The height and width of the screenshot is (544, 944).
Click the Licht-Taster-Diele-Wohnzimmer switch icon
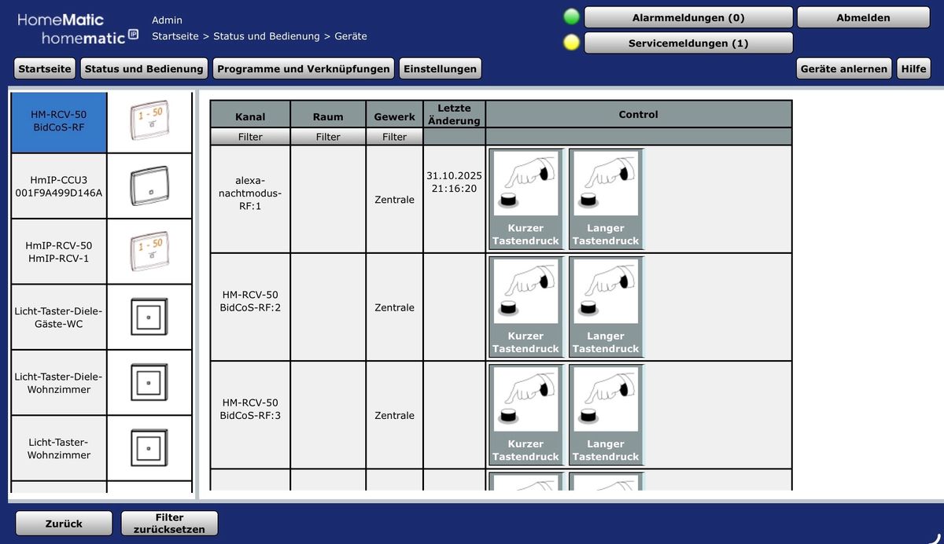149,383
